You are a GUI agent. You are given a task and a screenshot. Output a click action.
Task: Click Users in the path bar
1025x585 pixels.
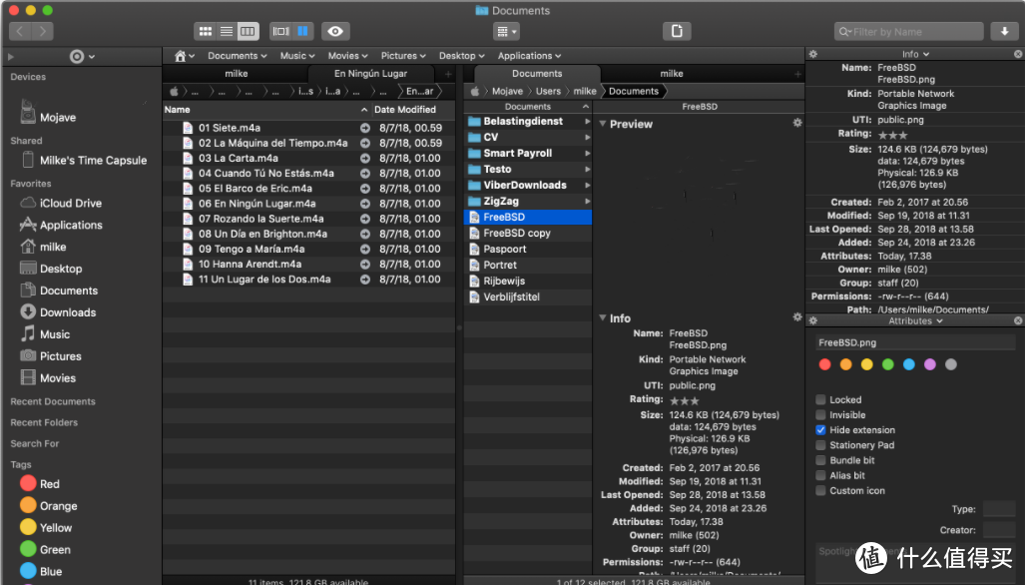point(548,91)
